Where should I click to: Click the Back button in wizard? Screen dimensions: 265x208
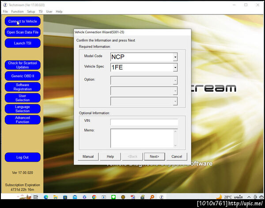(x=132, y=157)
